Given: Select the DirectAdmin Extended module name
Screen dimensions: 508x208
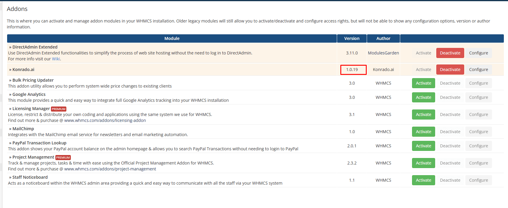Looking at the screenshot, I should 35,47.
